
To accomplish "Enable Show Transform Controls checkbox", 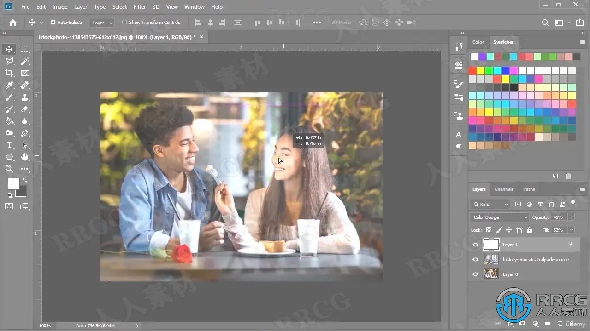I will [x=124, y=22].
